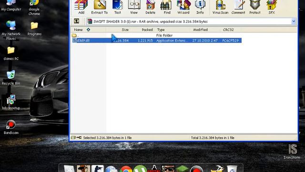Click the Delete toolbar icon

(x=151, y=7)
